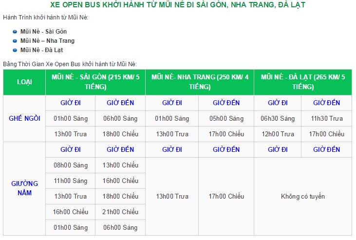The width and height of the screenshot is (356, 240).
Task: Click the Xe Open Bus page heading
Action: (x=178, y=5)
